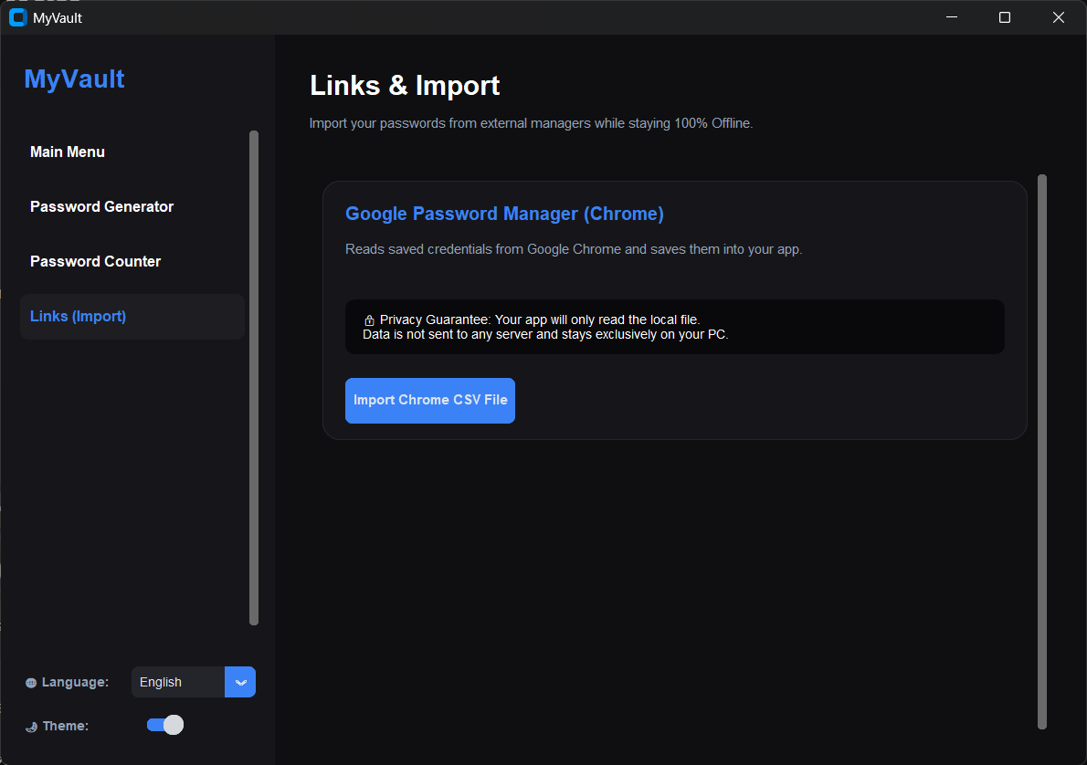Click the Links & Import page title

404,85
